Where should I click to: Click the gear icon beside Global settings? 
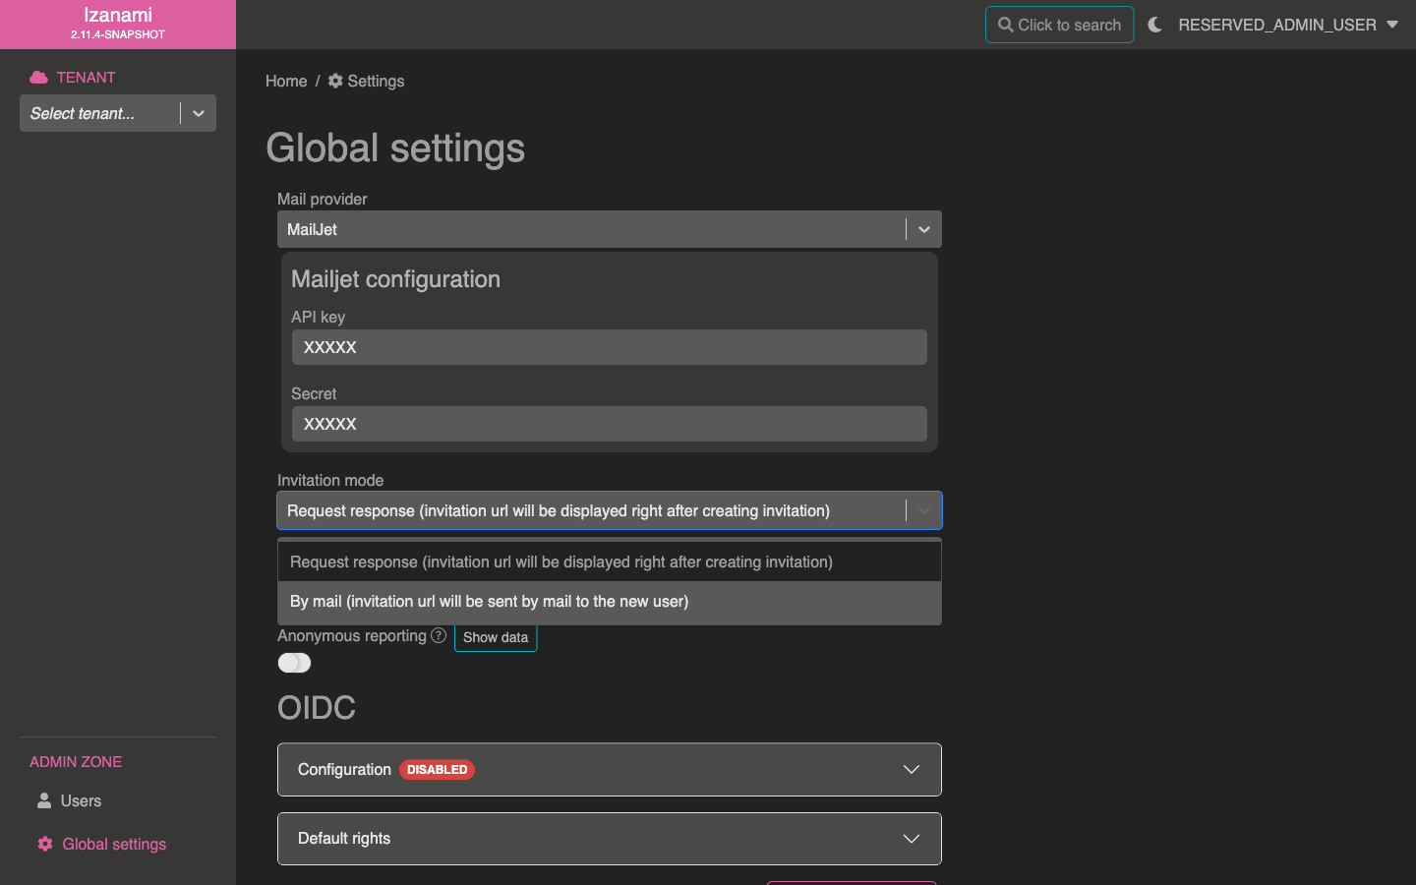click(x=45, y=844)
